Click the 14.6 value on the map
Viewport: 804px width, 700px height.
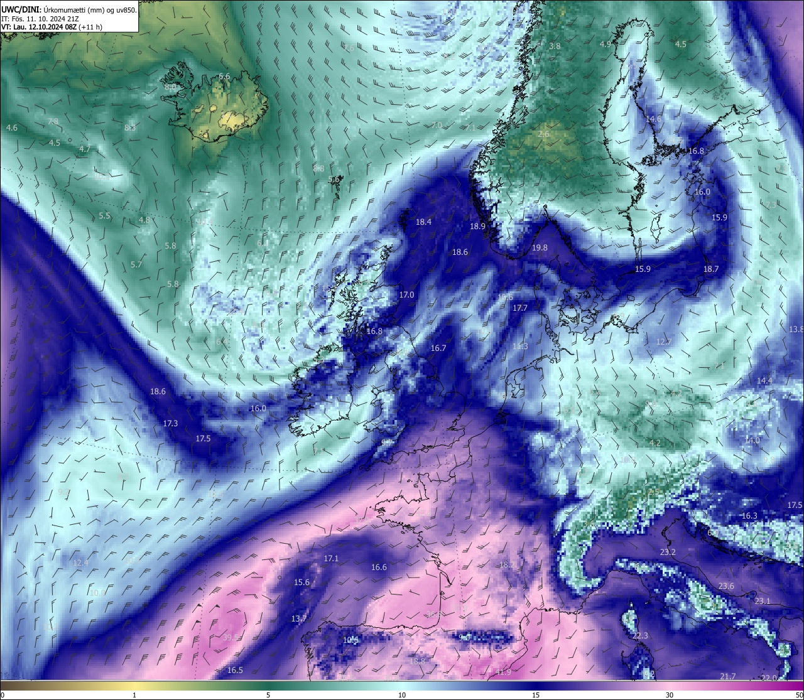click(x=654, y=119)
